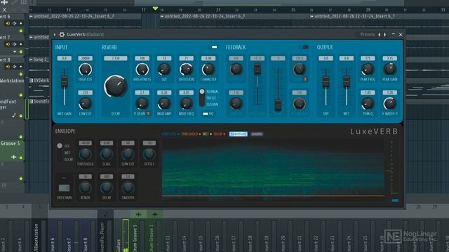Click the envelope Smooth knob
The width and height of the screenshot is (449, 252).
tap(128, 188)
